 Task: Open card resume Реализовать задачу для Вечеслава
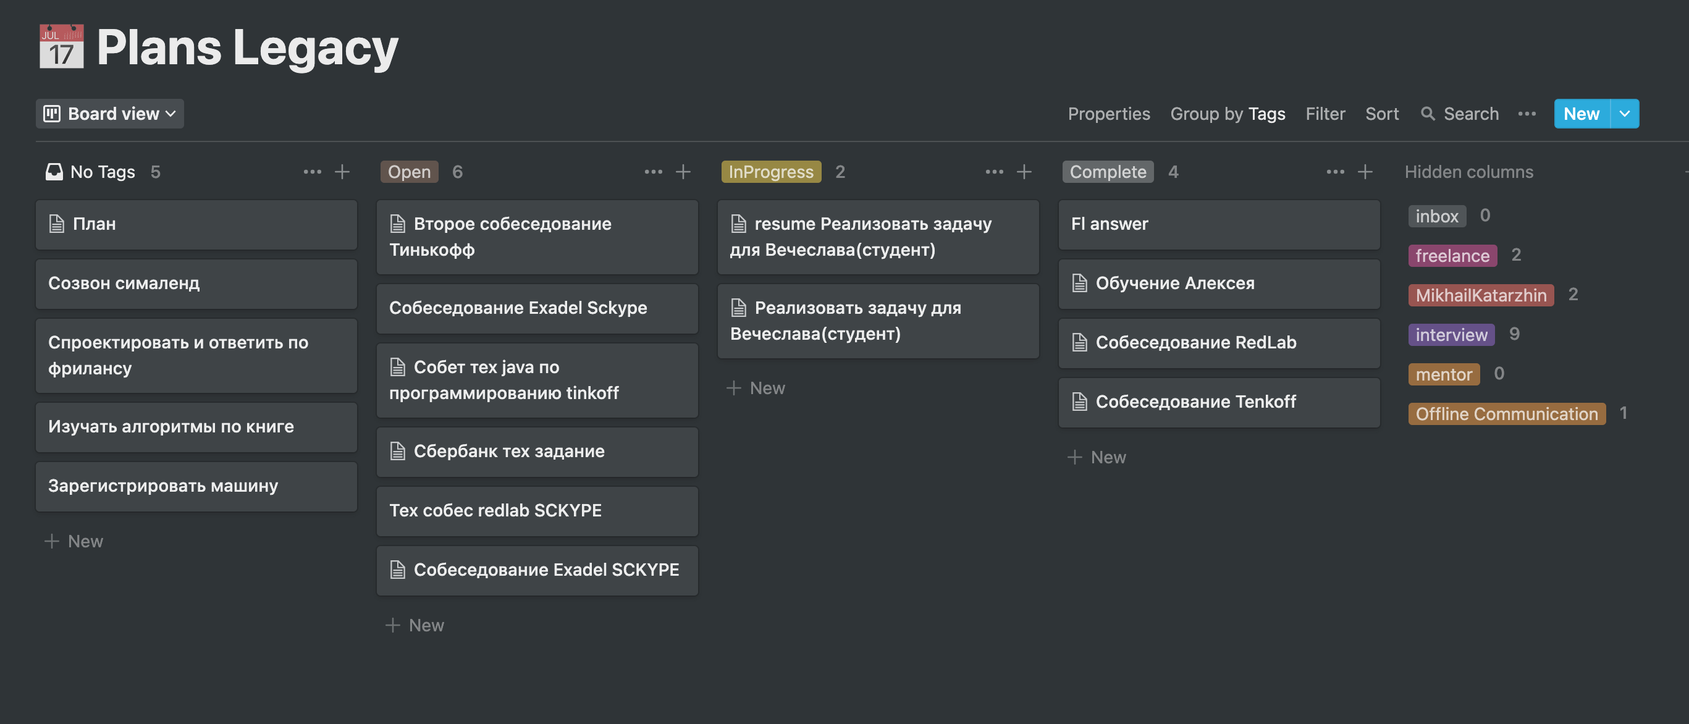tap(878, 237)
